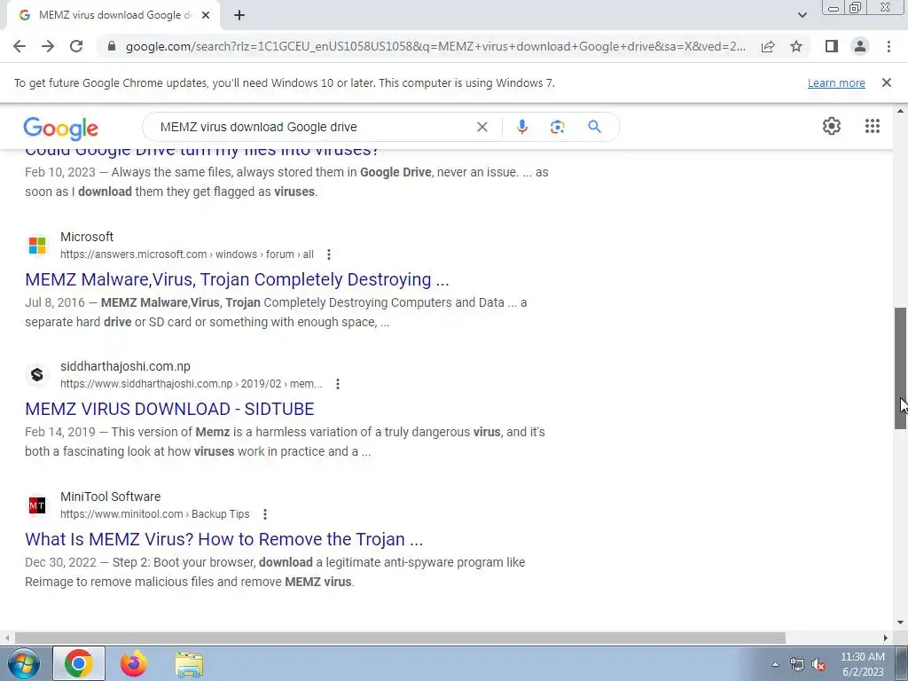Open a new browser tab

click(x=239, y=15)
